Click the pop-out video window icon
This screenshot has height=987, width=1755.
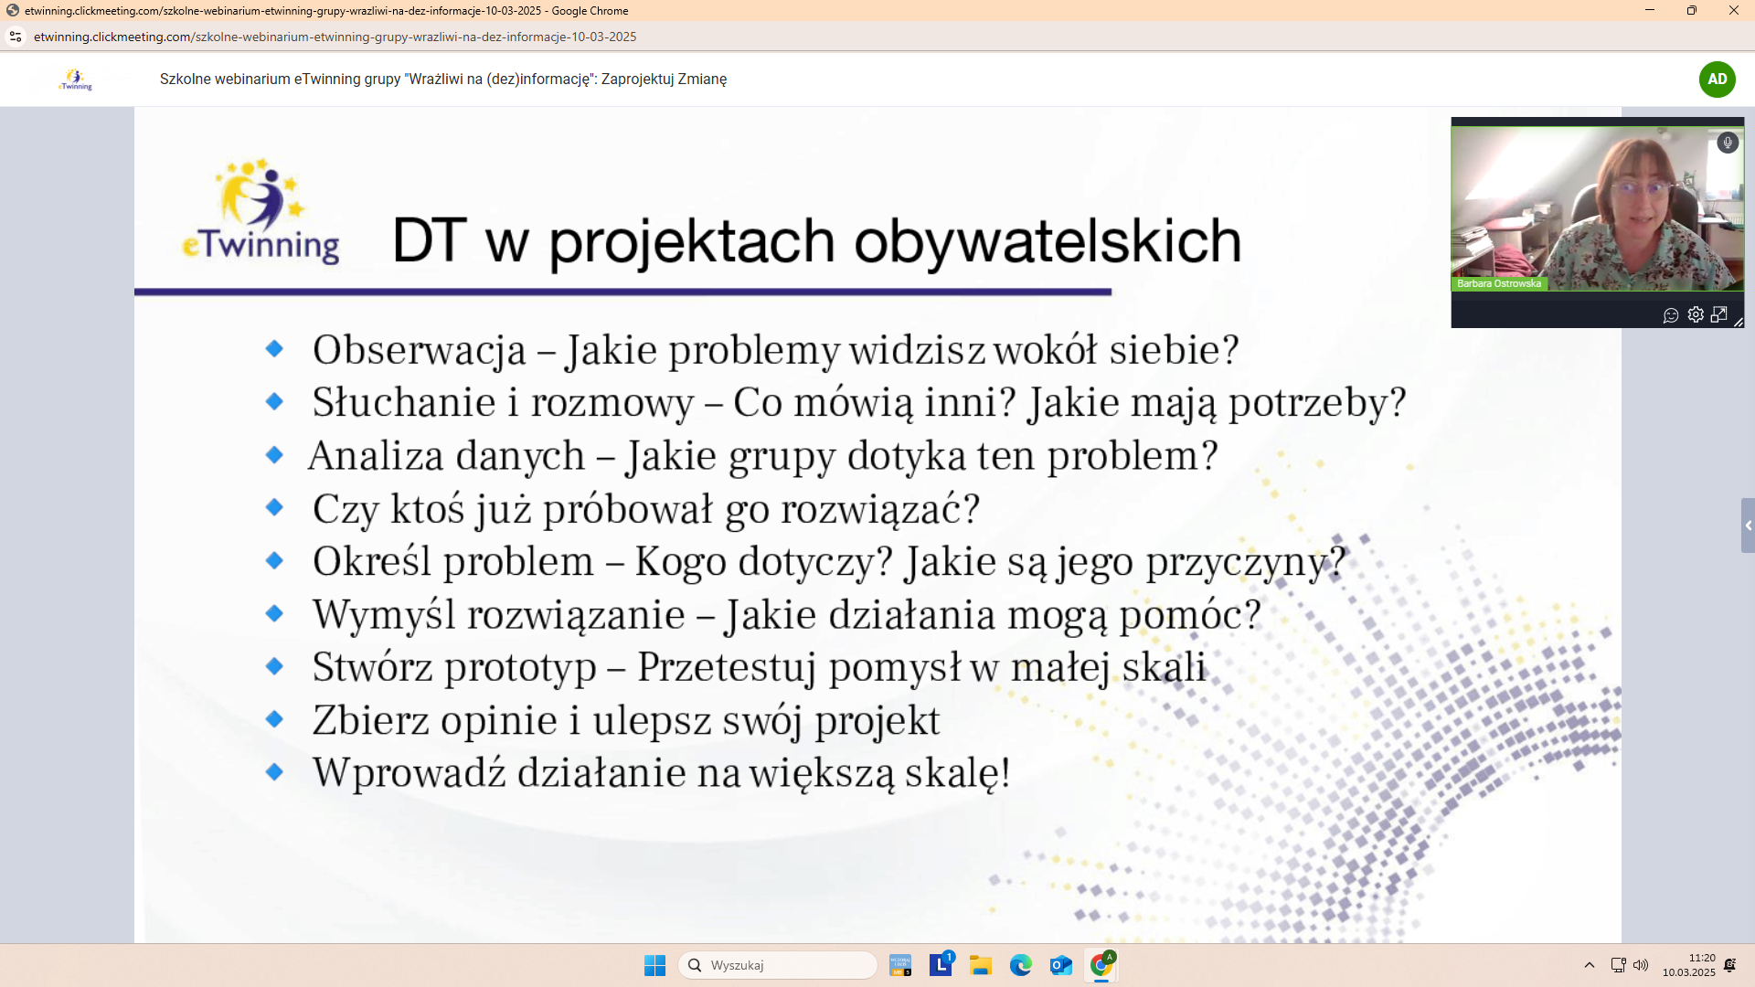[x=1719, y=314]
